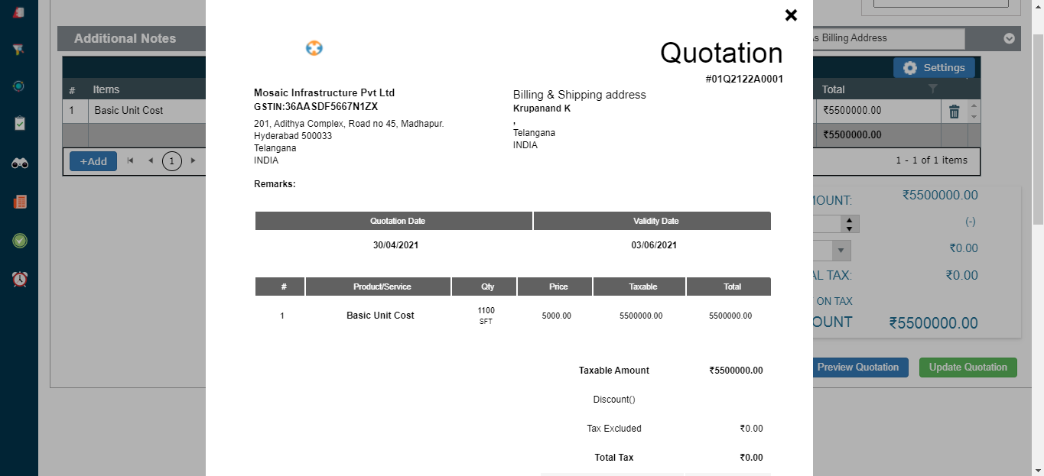The image size is (1044, 476).
Task: Close the quotation preview popup
Action: click(x=791, y=15)
